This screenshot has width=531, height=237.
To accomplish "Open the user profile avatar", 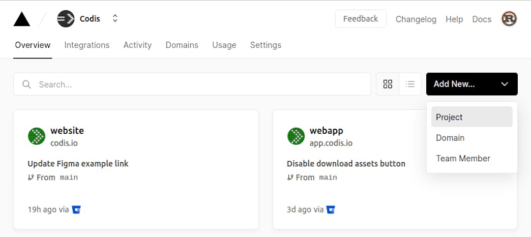I will point(509,19).
